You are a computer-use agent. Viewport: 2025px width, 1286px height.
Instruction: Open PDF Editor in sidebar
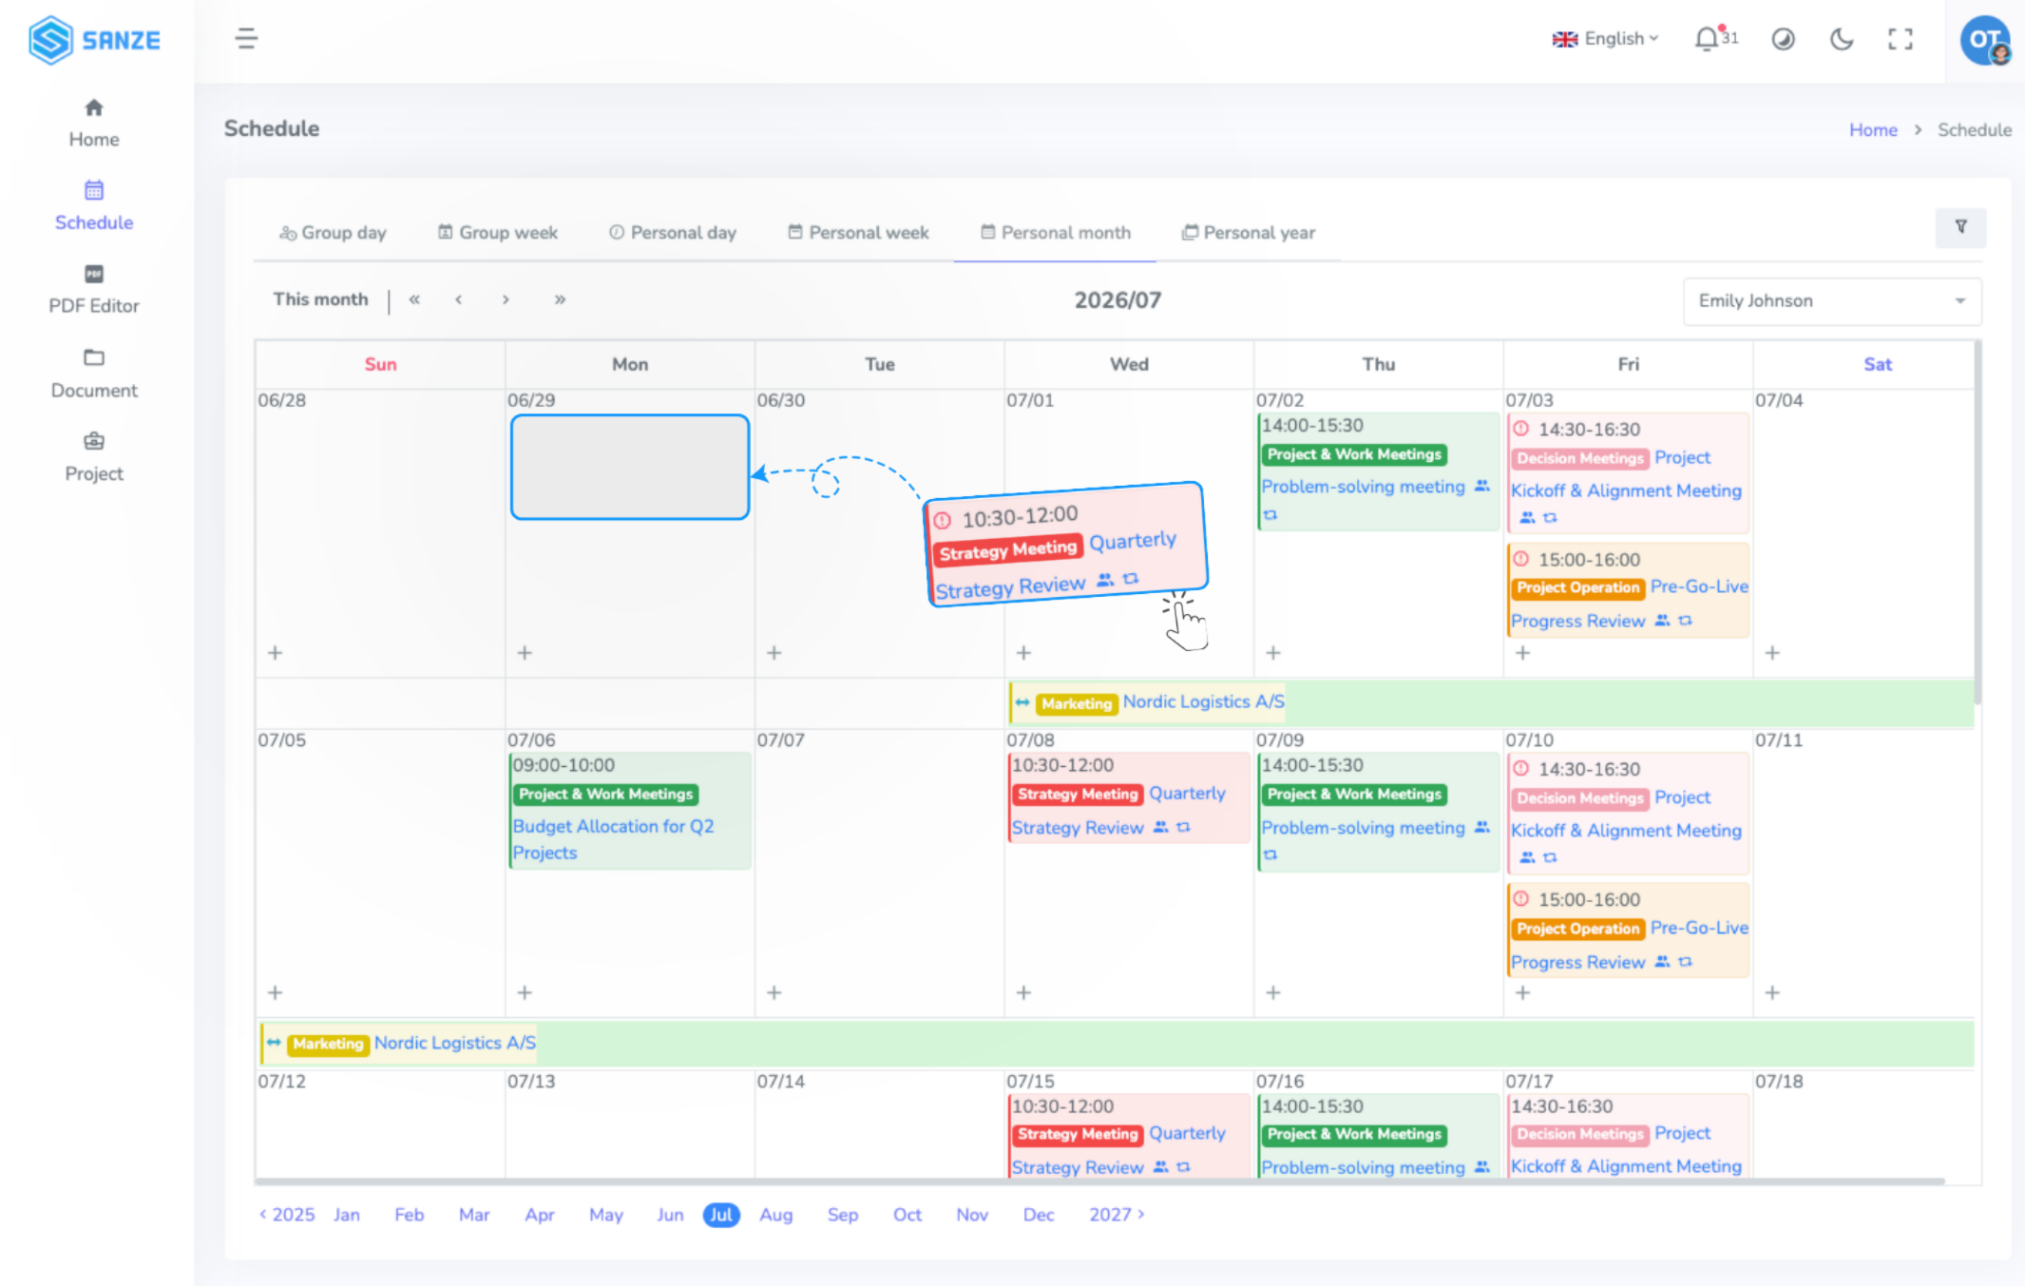(x=94, y=290)
